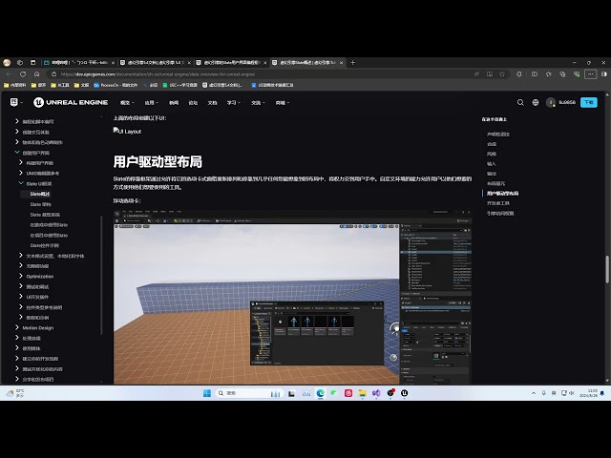Click the Epic Games logo icon
The width and height of the screenshot is (611, 458).
point(14,102)
